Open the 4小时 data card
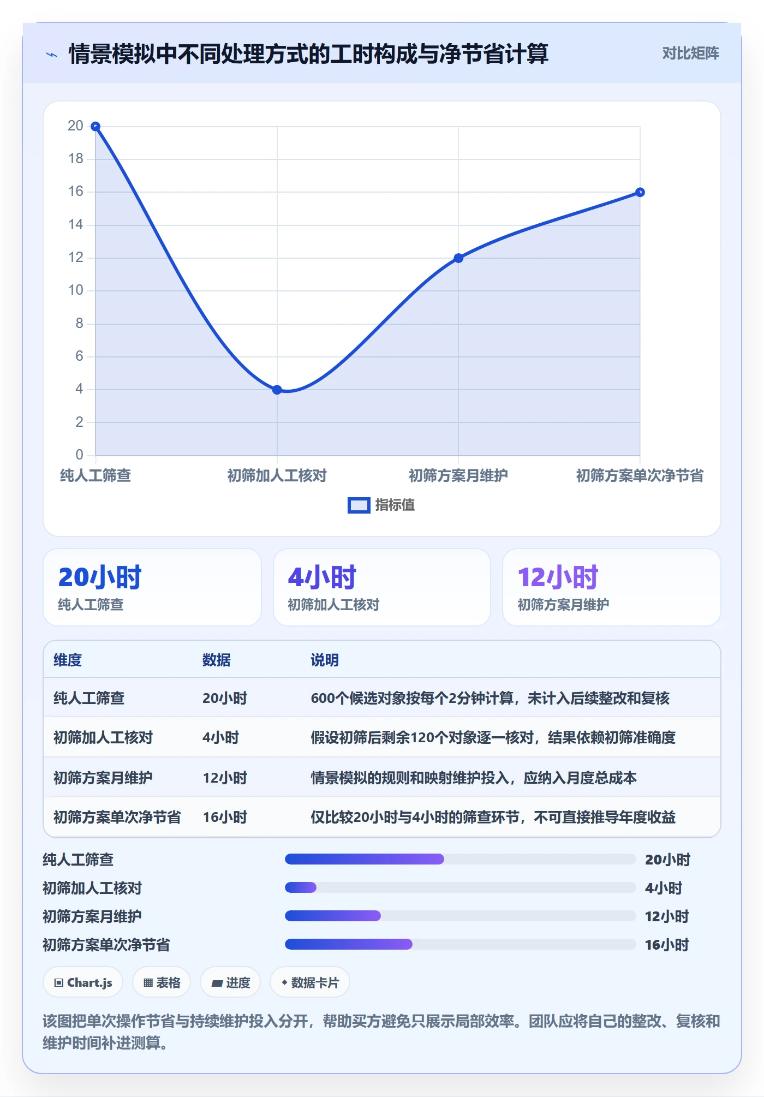 point(382,587)
